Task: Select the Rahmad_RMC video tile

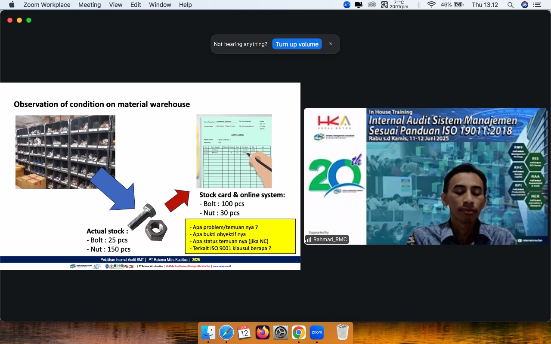Action: point(425,176)
